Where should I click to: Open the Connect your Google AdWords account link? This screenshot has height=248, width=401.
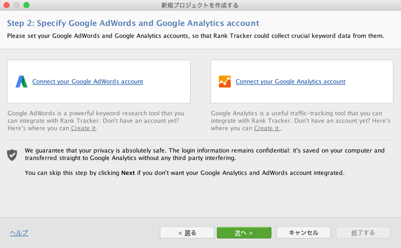[x=87, y=82]
